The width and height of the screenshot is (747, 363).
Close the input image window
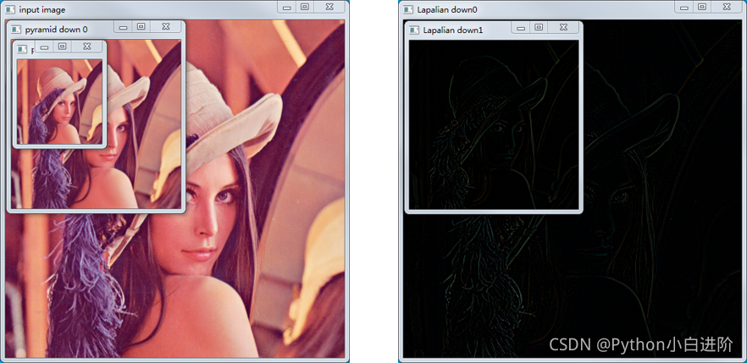329,7
